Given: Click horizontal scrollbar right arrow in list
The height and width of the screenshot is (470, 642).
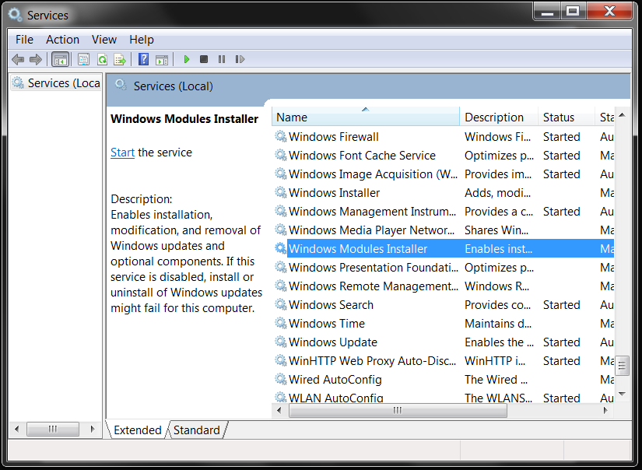Looking at the screenshot, I should (605, 410).
